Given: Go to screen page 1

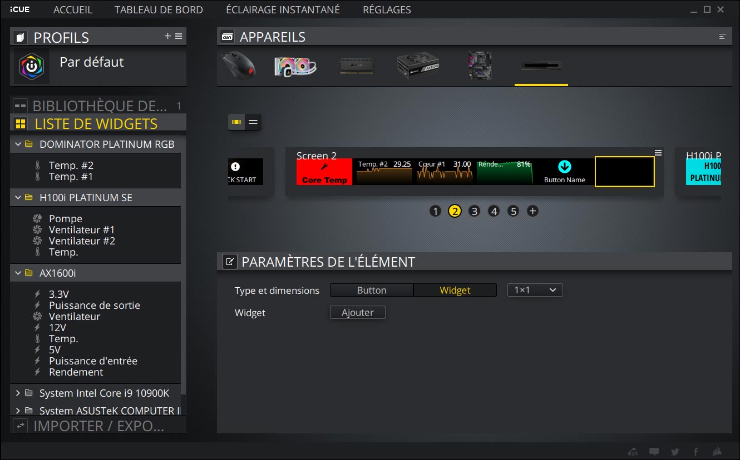Looking at the screenshot, I should pos(436,211).
